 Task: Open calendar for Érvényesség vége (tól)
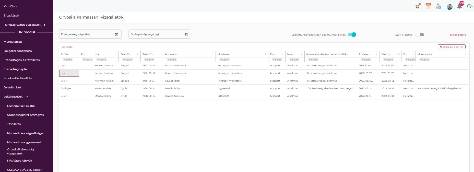[x=116, y=34]
